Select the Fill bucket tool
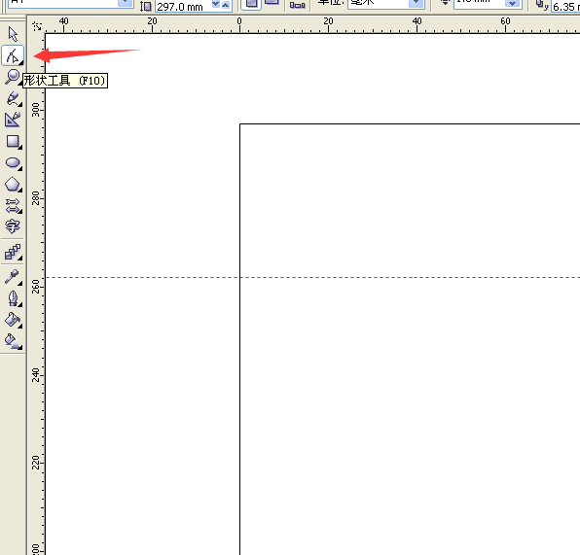 [x=13, y=320]
